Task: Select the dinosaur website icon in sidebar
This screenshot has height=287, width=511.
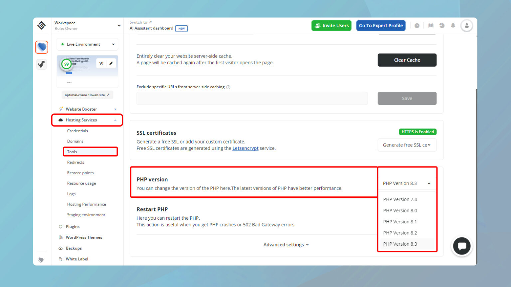Action: click(x=42, y=64)
